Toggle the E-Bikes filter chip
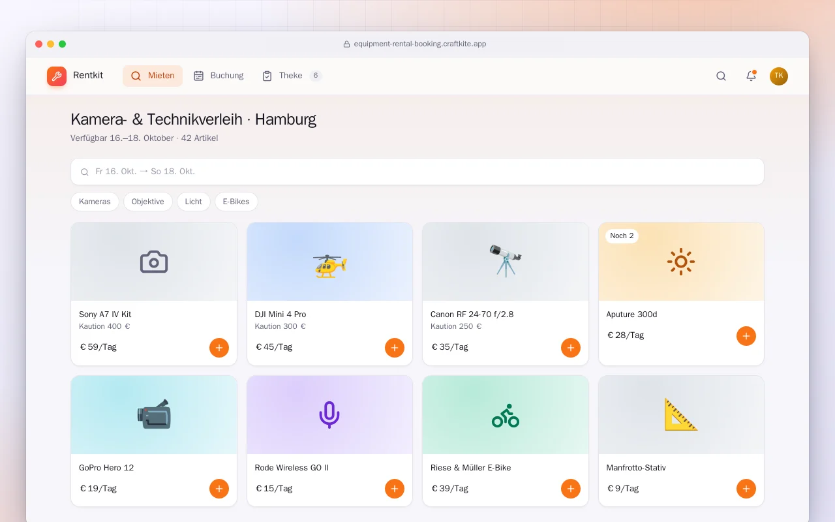Screen dimensions: 835x522 pyautogui.click(x=236, y=202)
